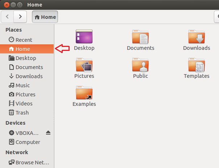Select Recent in the Places sidebar

coord(27,40)
